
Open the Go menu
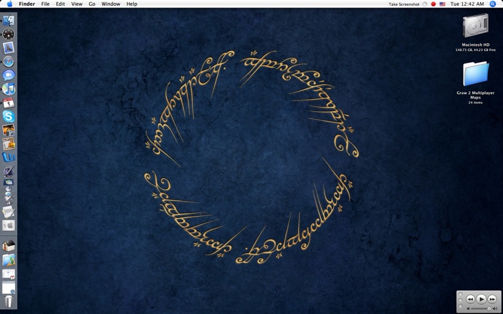click(92, 4)
